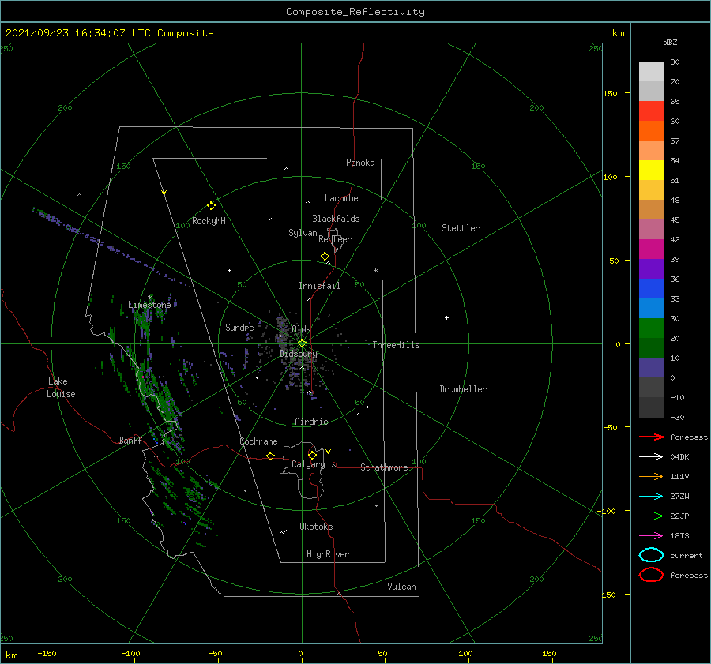Click the Olds city label
Screen dimensions: 711x664
point(301,329)
